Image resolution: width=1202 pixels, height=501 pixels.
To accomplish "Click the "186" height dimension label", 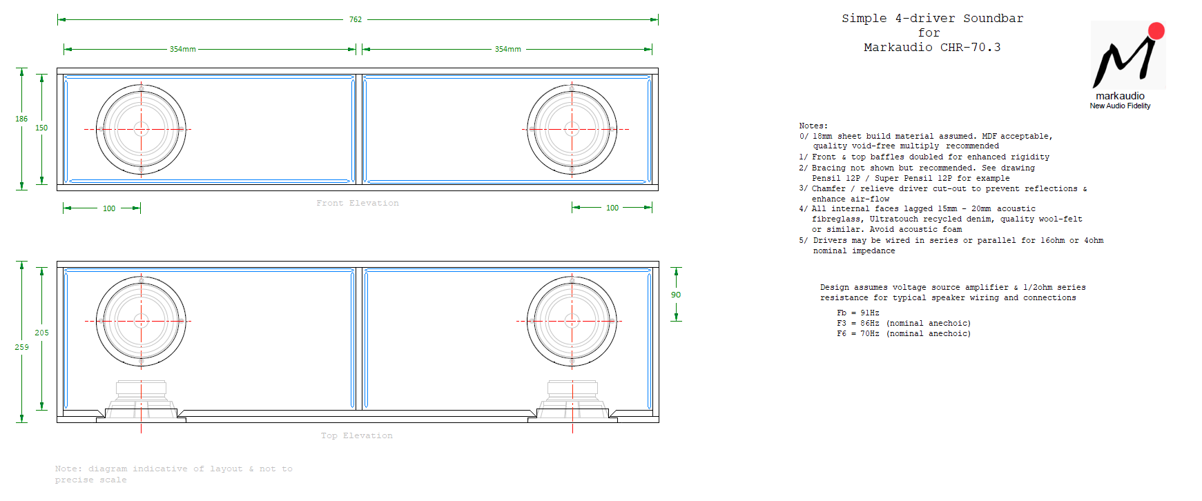I will coord(21,119).
